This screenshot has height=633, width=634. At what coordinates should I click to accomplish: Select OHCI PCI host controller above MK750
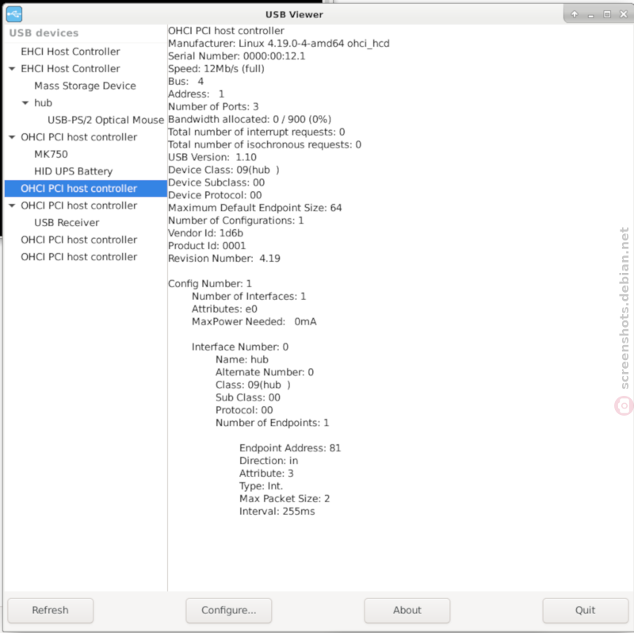coord(78,137)
